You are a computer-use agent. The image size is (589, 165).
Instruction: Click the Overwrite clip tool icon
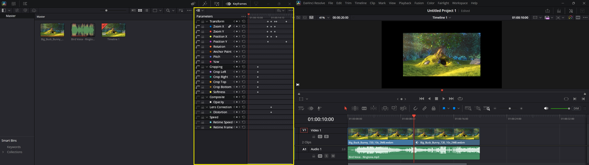coord(394,109)
